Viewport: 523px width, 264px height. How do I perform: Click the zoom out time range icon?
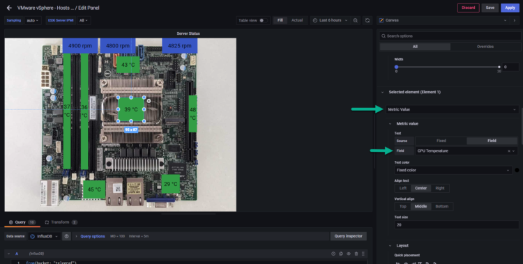tap(356, 20)
